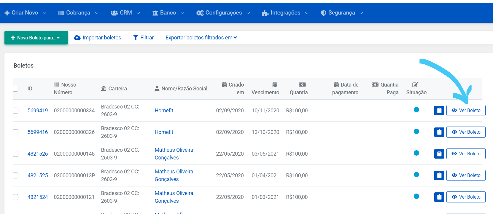Click the shield icon in Segurança menu

tap(323, 13)
